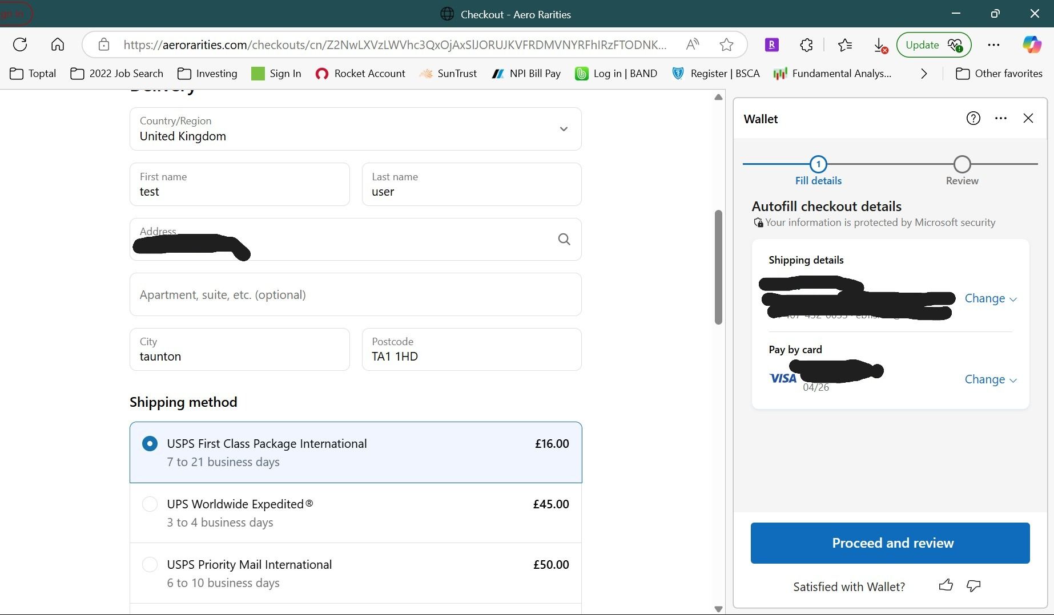This screenshot has height=615, width=1054.
Task: Expand Change for Pay by card
Action: coord(990,379)
